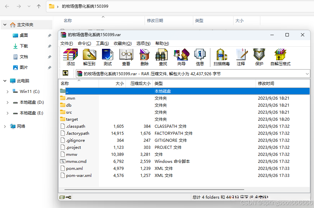Sort WinRAR list by 类型 column
The height and width of the screenshot is (208, 314).
[204, 84]
